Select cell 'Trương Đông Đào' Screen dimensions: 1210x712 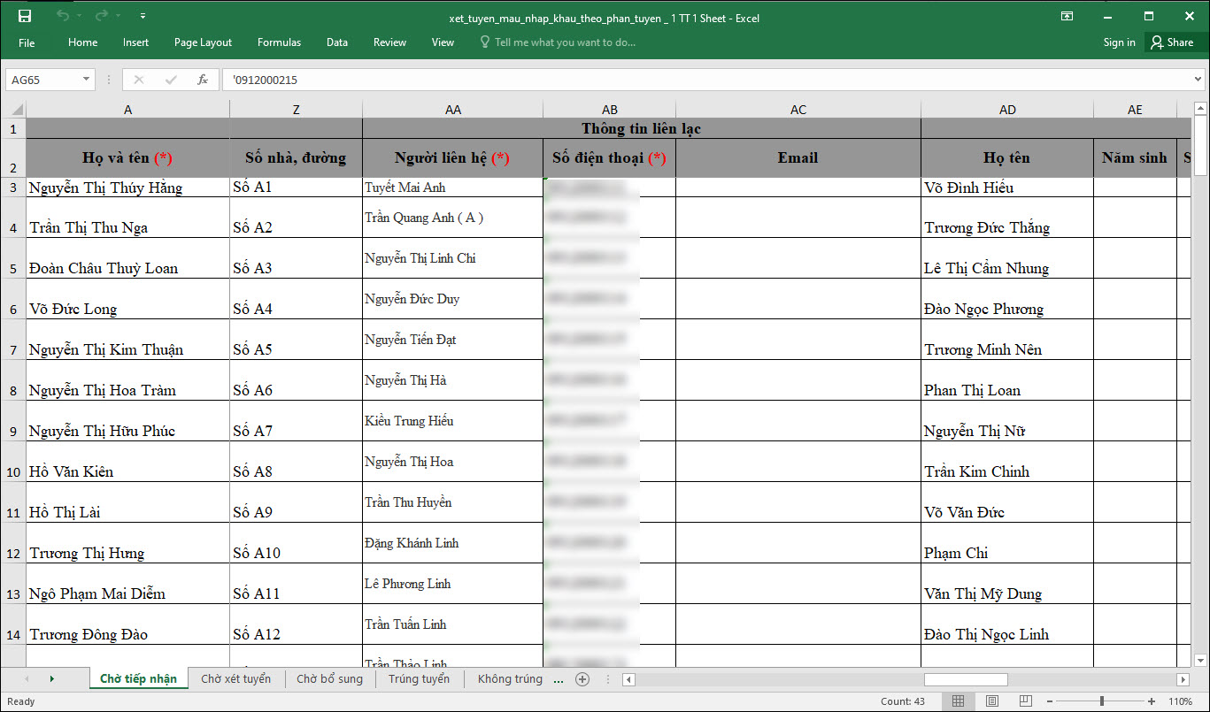pos(128,624)
